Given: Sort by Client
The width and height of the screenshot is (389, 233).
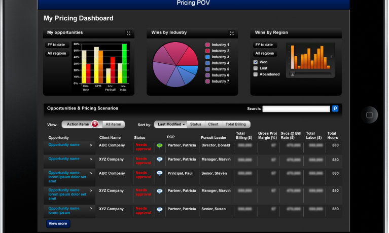Looking at the screenshot, I should (213, 124).
